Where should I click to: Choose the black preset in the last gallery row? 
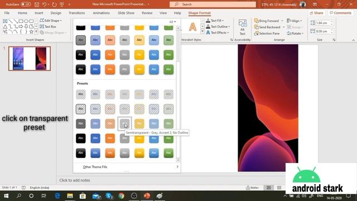click(80, 153)
